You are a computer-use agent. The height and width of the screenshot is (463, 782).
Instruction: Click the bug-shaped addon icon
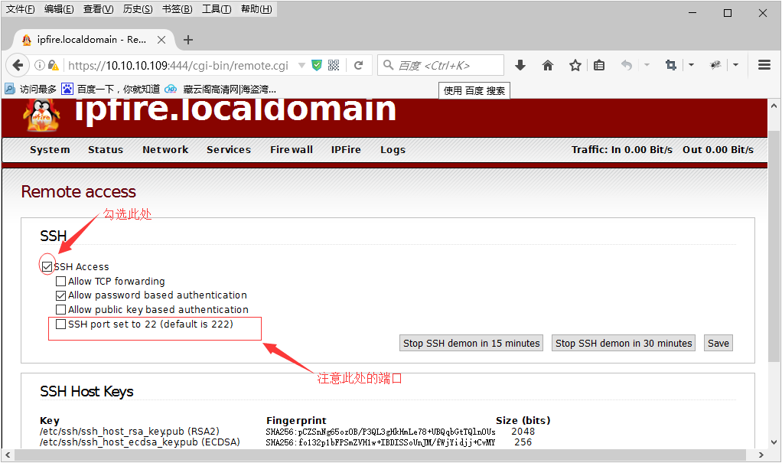(715, 65)
